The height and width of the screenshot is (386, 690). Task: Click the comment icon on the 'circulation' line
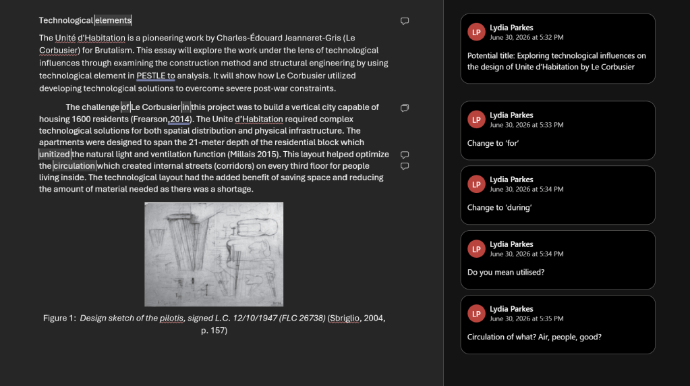pos(405,166)
